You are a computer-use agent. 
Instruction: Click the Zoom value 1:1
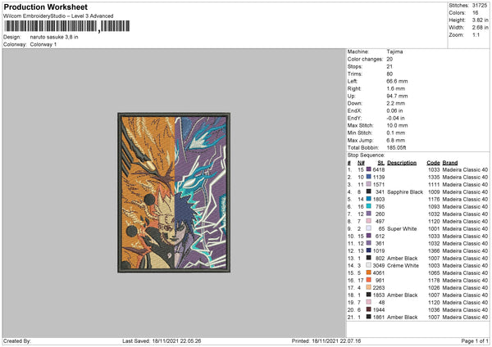[476, 34]
